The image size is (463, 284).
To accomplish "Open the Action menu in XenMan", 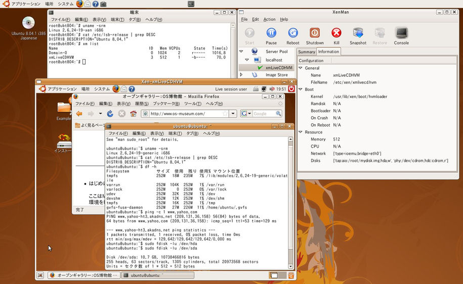I will pyautogui.click(x=269, y=19).
